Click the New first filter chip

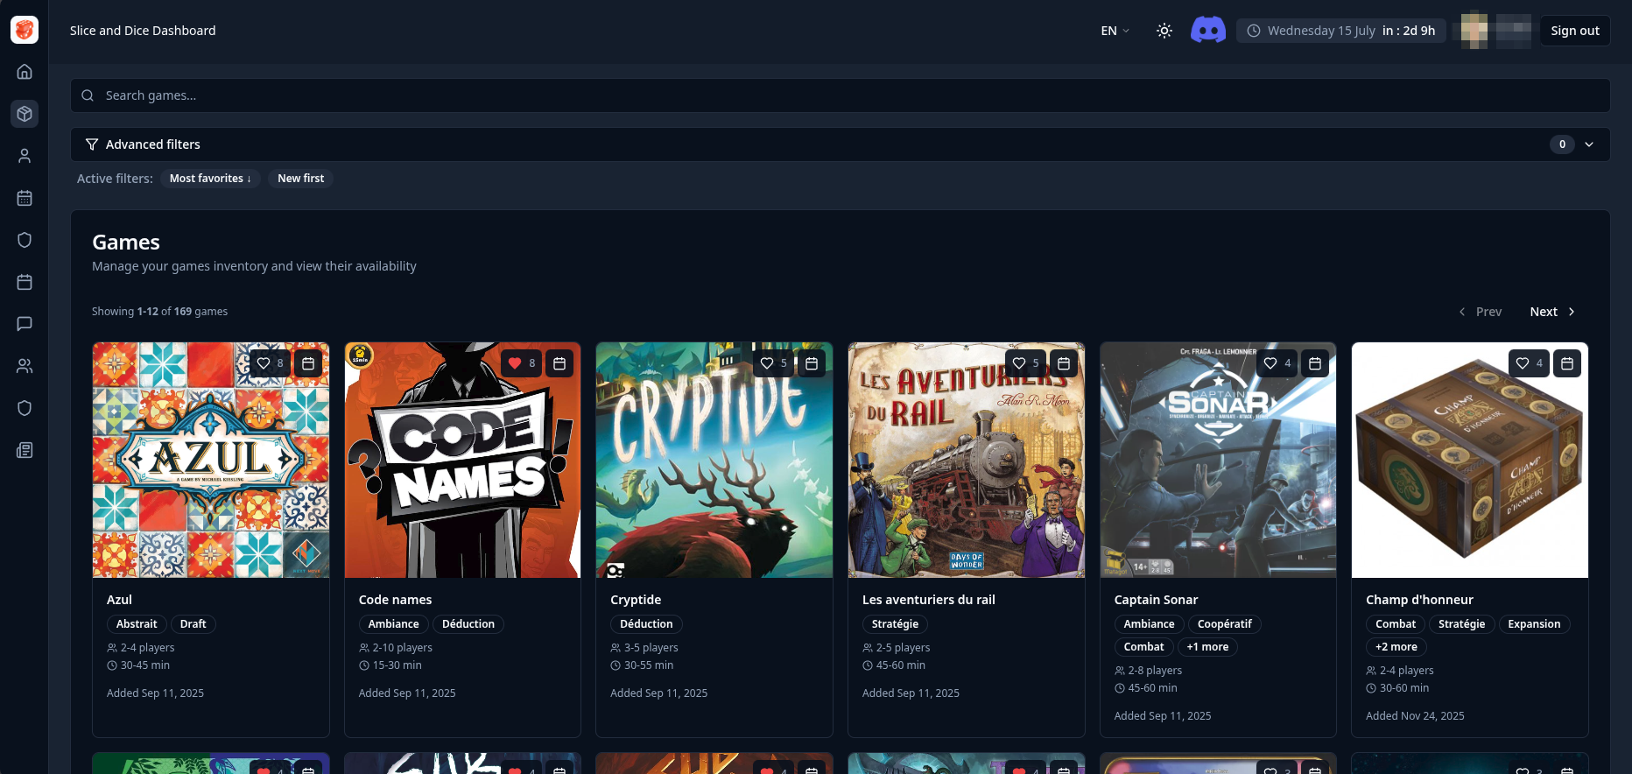300,179
